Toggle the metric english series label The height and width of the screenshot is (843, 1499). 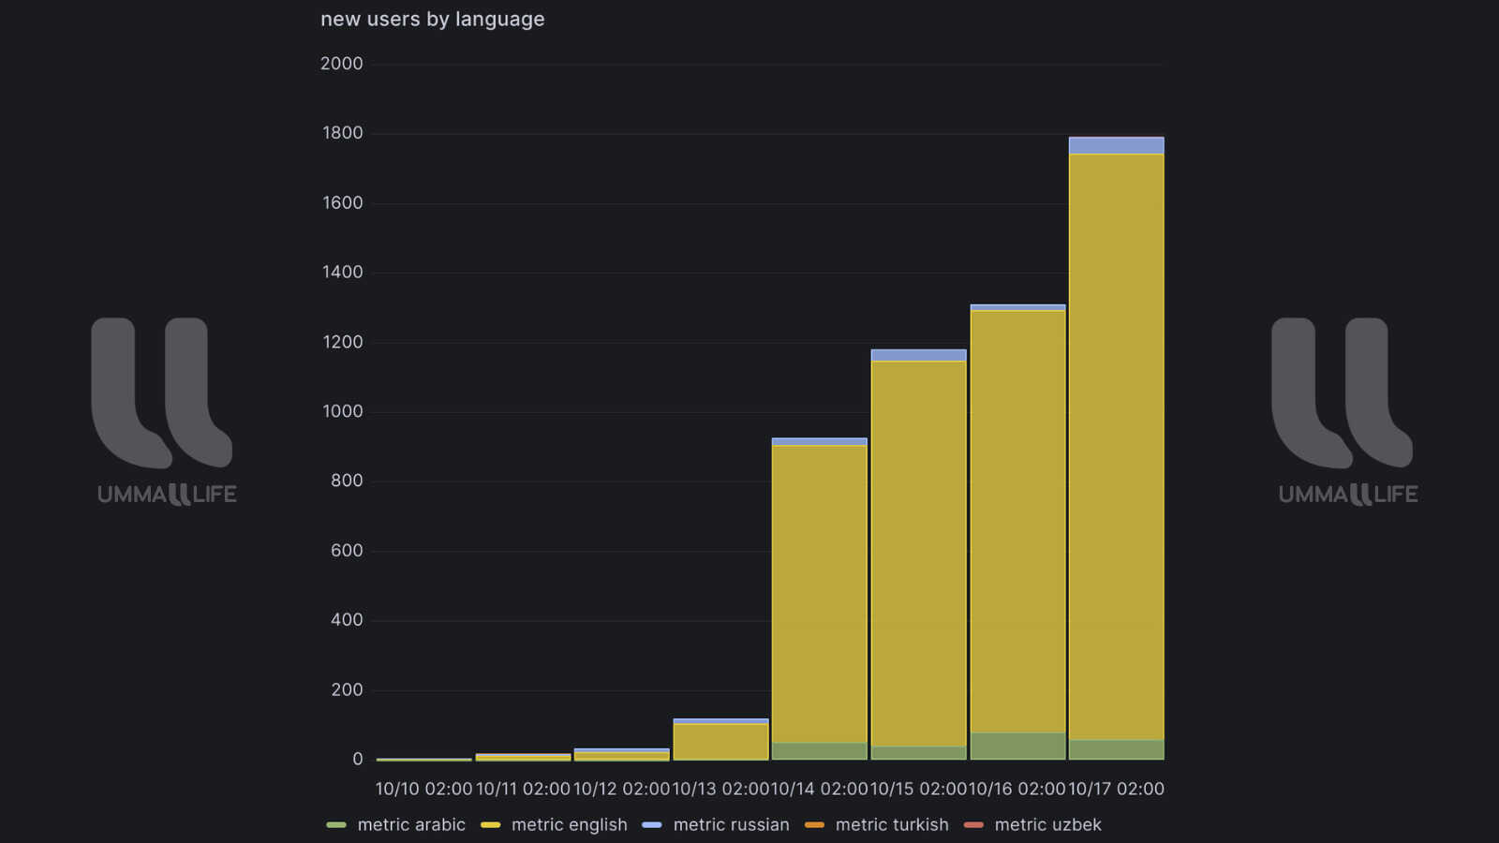(569, 825)
